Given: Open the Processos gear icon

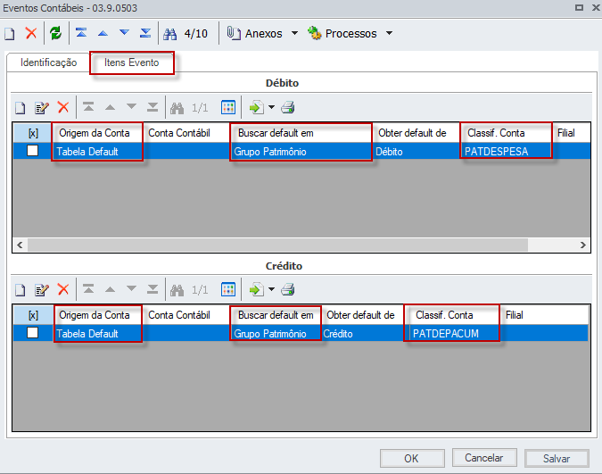Looking at the screenshot, I should 315,33.
